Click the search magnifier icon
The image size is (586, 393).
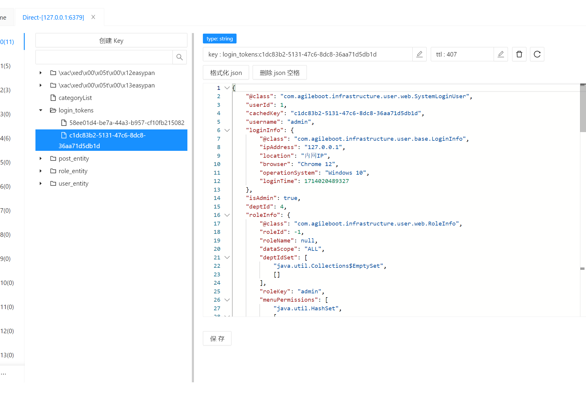[x=179, y=57]
